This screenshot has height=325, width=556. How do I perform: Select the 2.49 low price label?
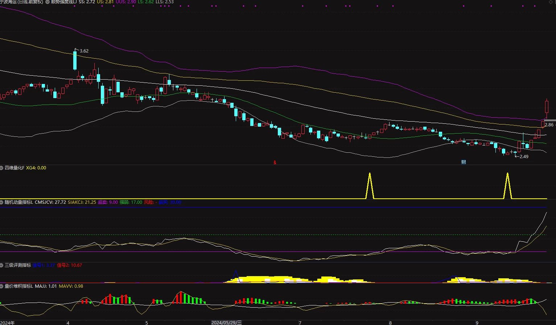[x=524, y=157]
